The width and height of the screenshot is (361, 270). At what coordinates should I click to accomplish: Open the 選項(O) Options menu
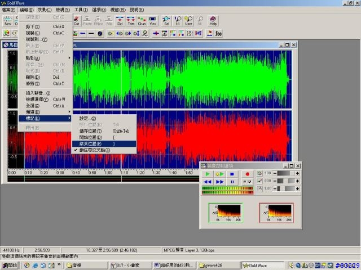point(99,10)
